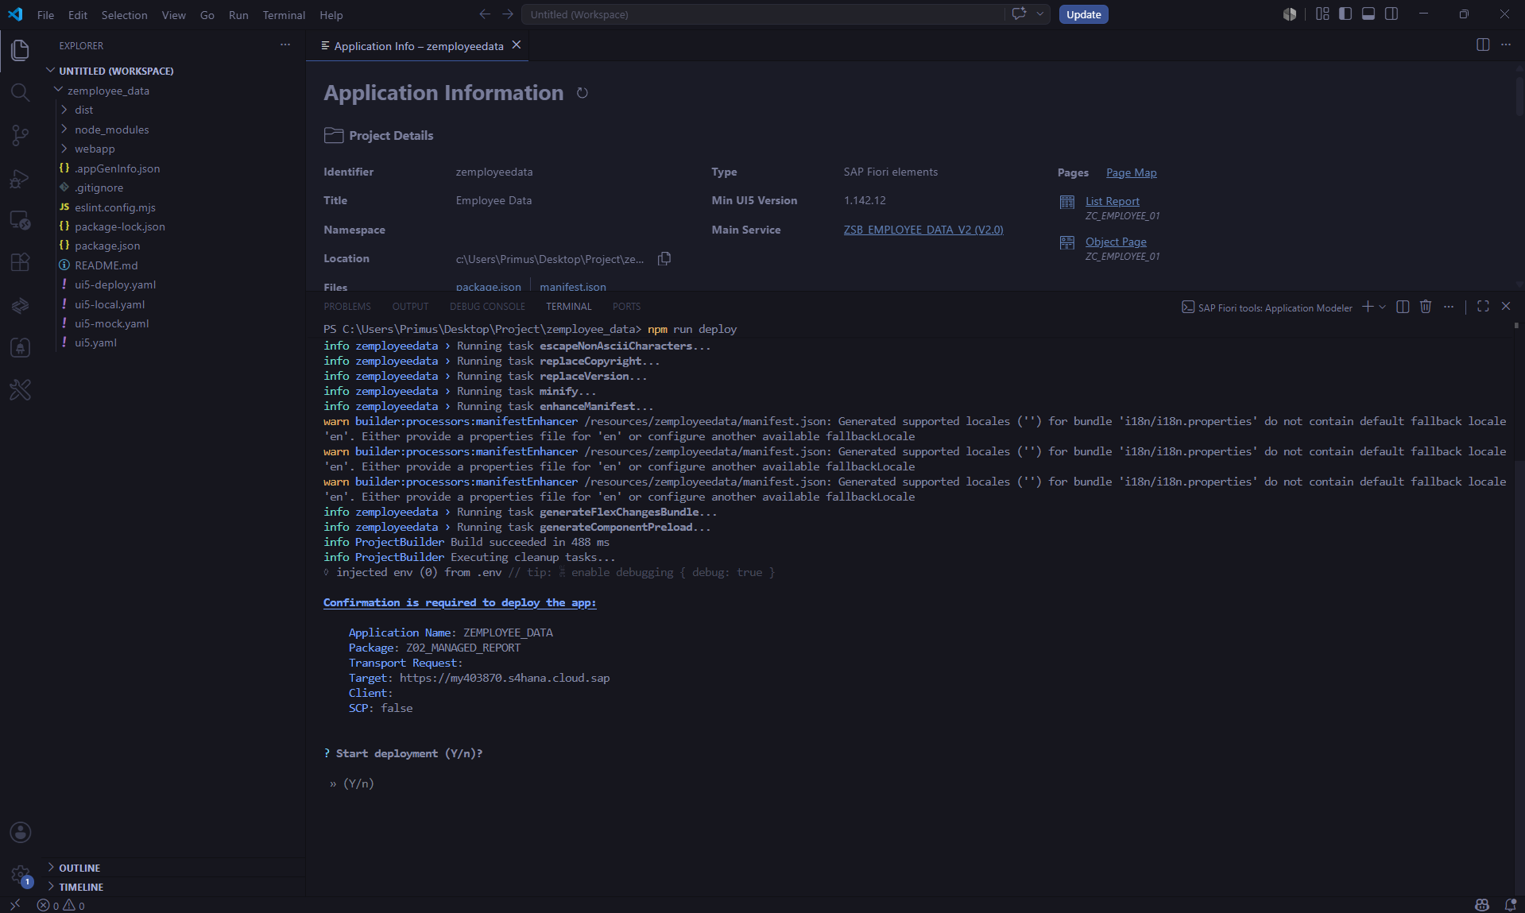
Task: Open the SAP Fiori tools wrench icon
Action: (x=20, y=389)
